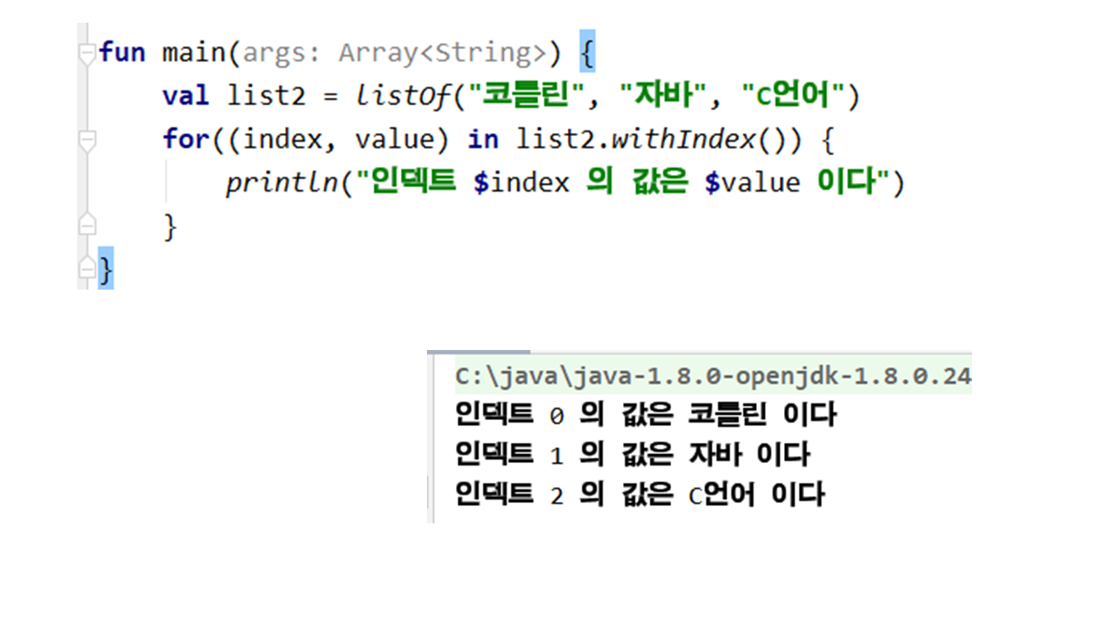
Task: Click fold end marker at main's closing brace
Action: (x=87, y=267)
